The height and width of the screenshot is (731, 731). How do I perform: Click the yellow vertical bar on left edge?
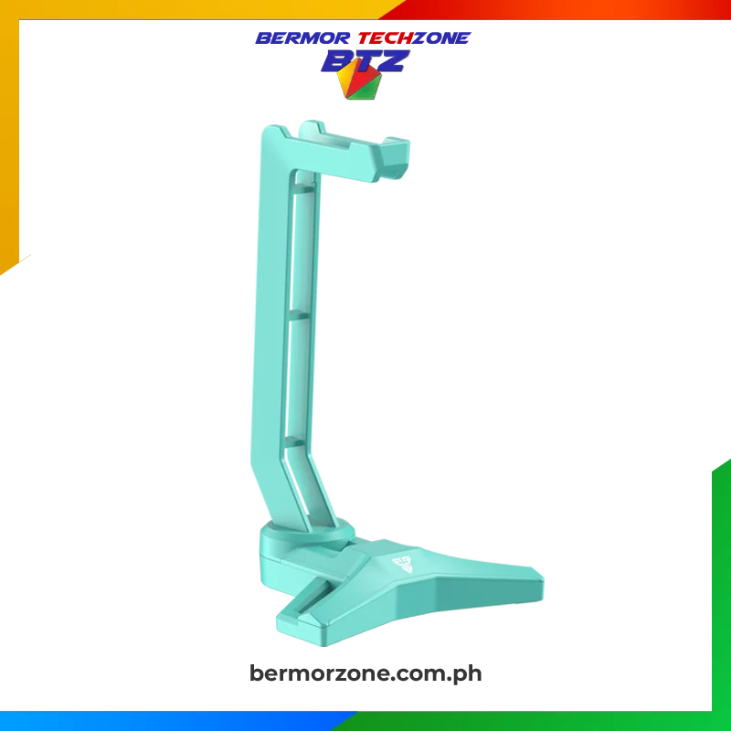pos(10,137)
